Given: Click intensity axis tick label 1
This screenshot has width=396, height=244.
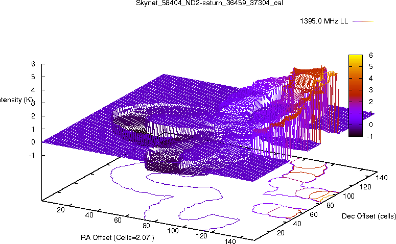Looking at the screenshot, I should (x=33, y=129).
